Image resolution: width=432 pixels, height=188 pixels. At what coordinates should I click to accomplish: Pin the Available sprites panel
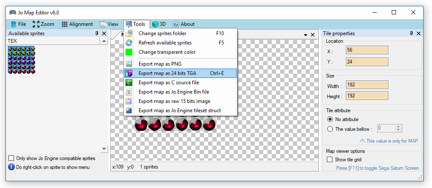pos(97,33)
